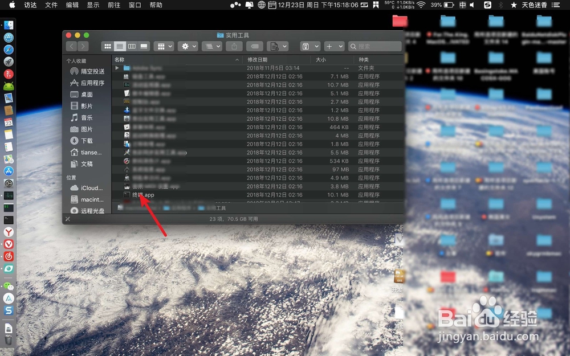Image resolution: width=570 pixels, height=356 pixels.
Task: Open Documents (文稿) in sidebar
Action: (x=82, y=164)
